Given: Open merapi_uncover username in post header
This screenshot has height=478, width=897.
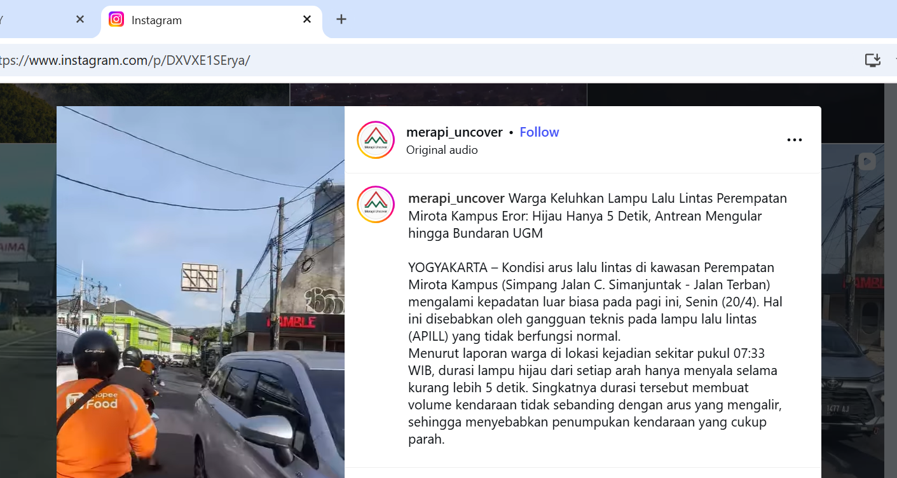Looking at the screenshot, I should 454,132.
